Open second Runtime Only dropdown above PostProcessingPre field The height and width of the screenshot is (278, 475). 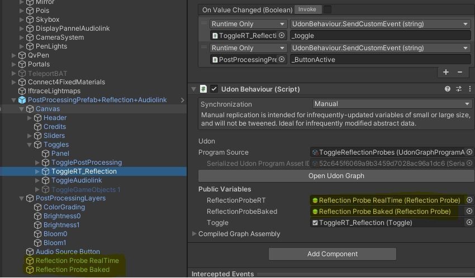coord(248,48)
